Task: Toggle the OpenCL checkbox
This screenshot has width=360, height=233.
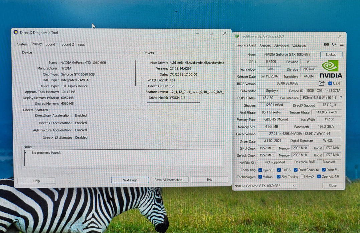Action: click(260, 170)
